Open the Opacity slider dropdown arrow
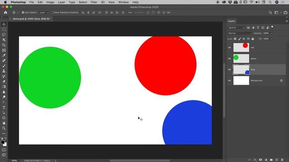289x162 pixels. click(x=271, y=33)
